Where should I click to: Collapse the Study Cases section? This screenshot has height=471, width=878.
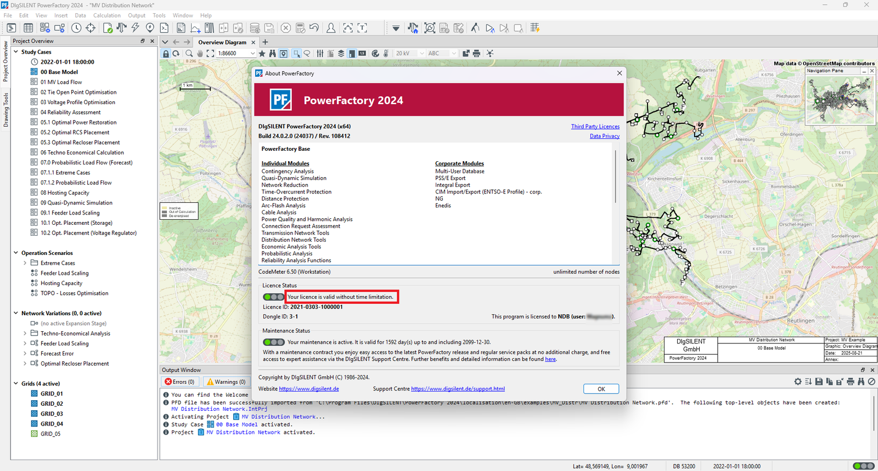[x=16, y=52]
